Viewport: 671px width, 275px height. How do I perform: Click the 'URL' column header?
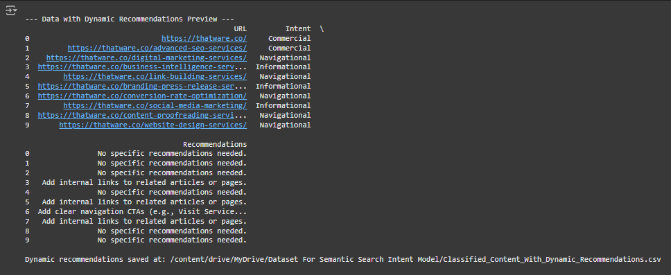[241, 28]
